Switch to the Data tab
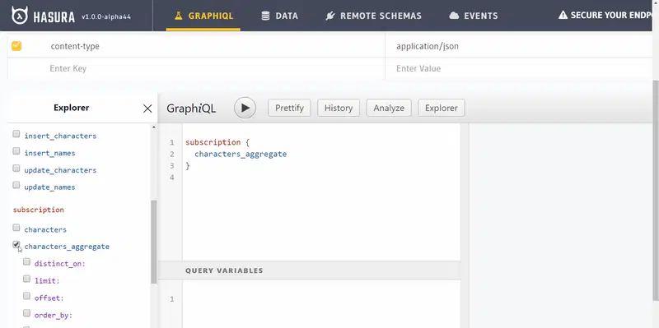 [x=279, y=16]
